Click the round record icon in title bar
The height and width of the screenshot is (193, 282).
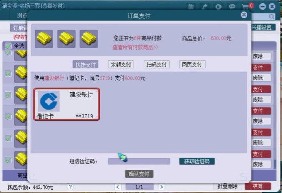tap(218, 7)
